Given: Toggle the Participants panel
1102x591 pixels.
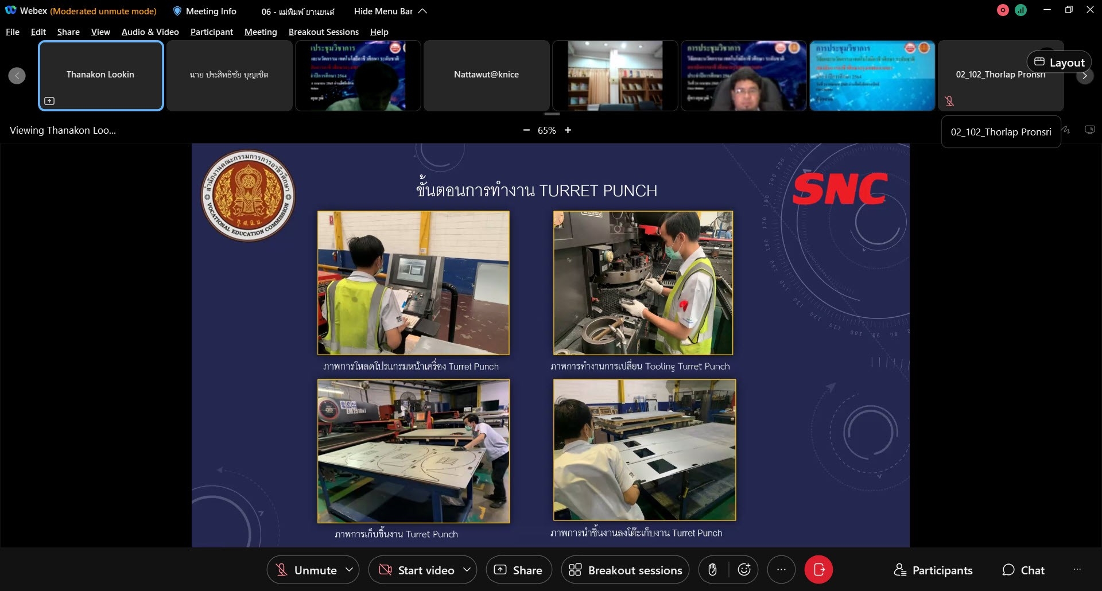Looking at the screenshot, I should (x=933, y=570).
